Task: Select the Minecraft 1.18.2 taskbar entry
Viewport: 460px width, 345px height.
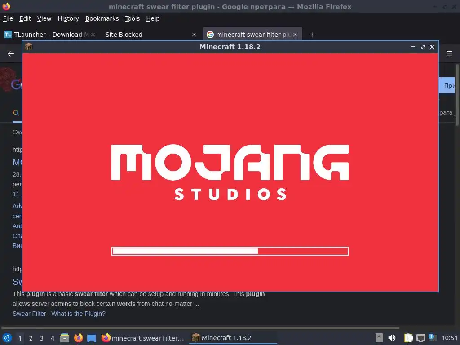Action: pos(233,338)
